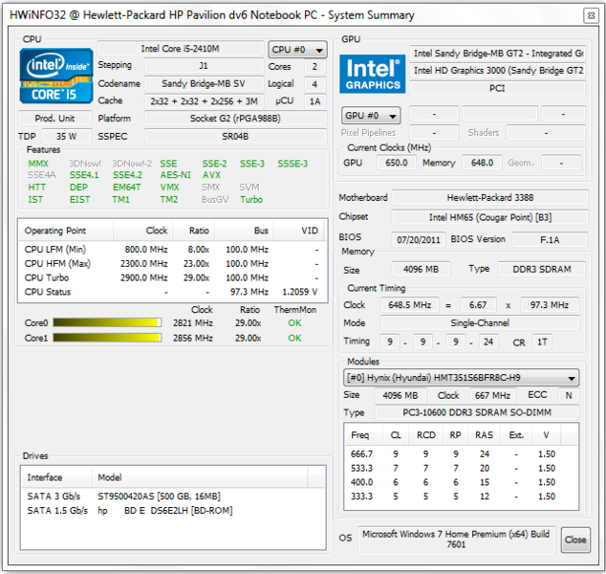Click the Core0 usage bar
The height and width of the screenshot is (574, 606).
(107, 322)
